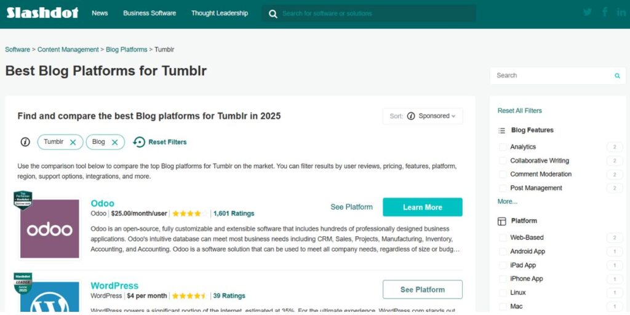The height and width of the screenshot is (315, 630).
Task: Click the Reset Filters circular arrow icon
Action: click(x=139, y=142)
